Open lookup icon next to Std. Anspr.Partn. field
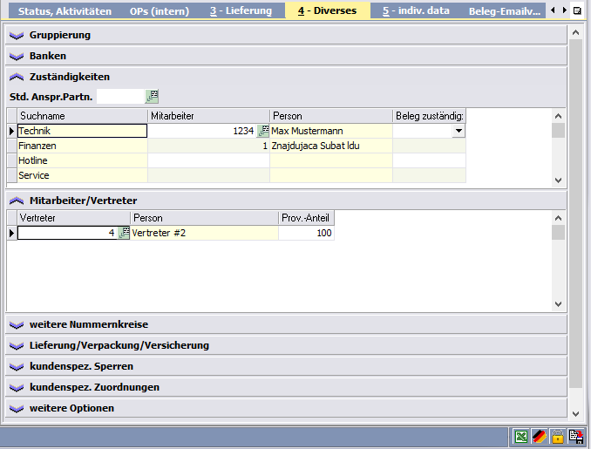This screenshot has height=449, width=591. 152,97
